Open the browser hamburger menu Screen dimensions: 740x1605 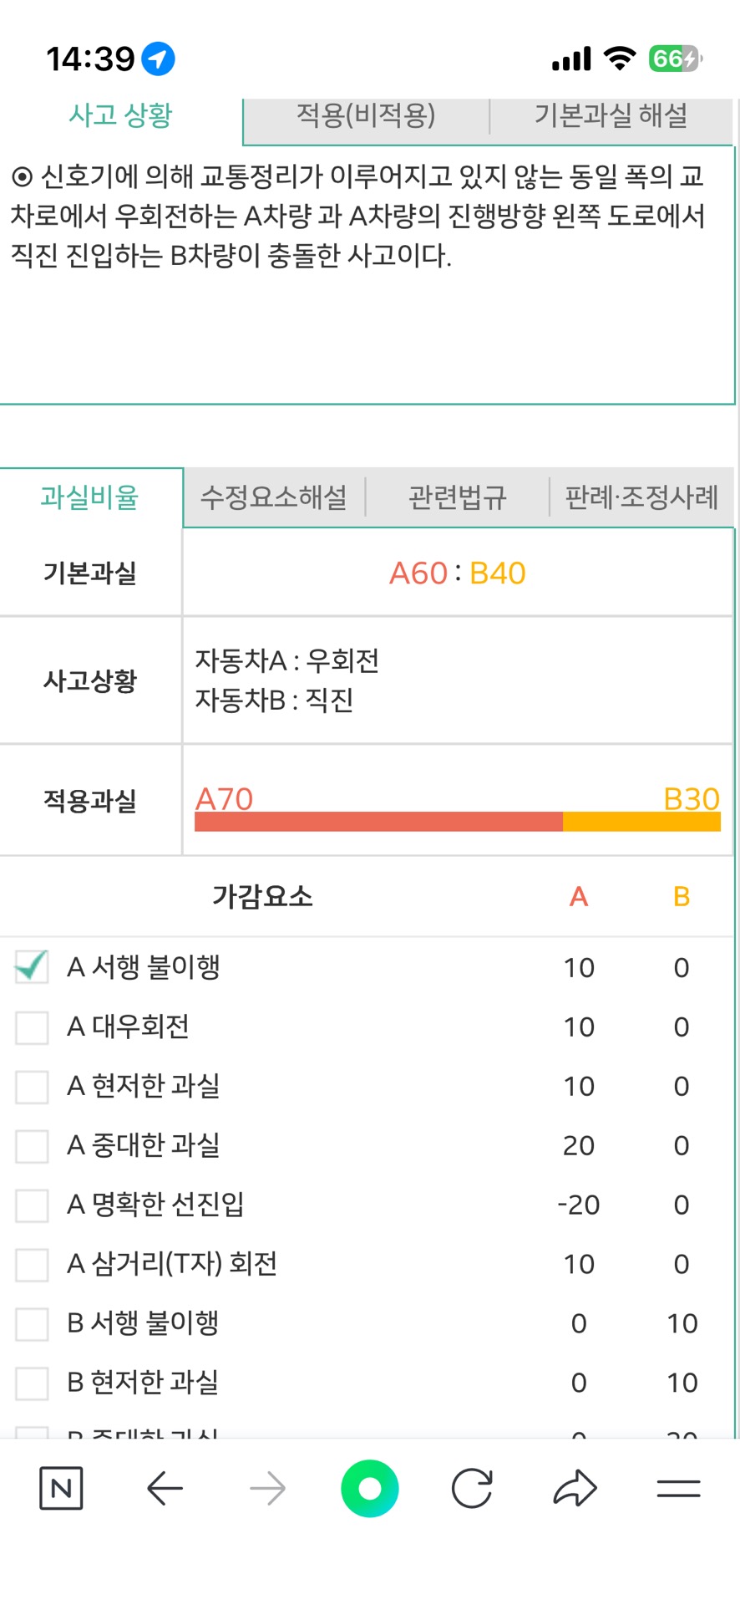click(678, 1488)
